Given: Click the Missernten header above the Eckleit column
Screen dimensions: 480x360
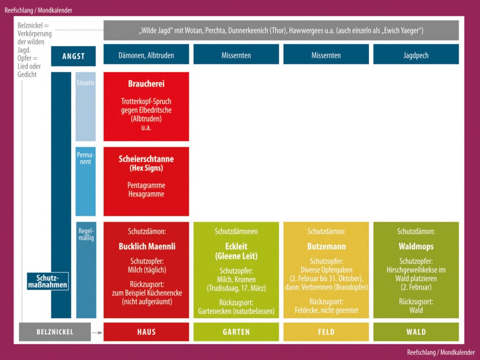Looking at the screenshot, I should pyautogui.click(x=236, y=54).
